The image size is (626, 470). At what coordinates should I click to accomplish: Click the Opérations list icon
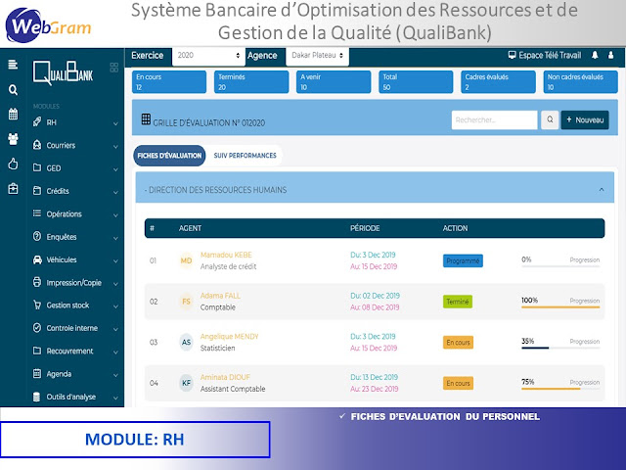click(37, 213)
